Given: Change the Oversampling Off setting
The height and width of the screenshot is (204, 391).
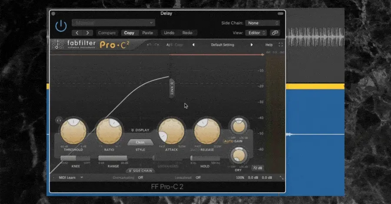Looking at the screenshot, I should 140,178.
